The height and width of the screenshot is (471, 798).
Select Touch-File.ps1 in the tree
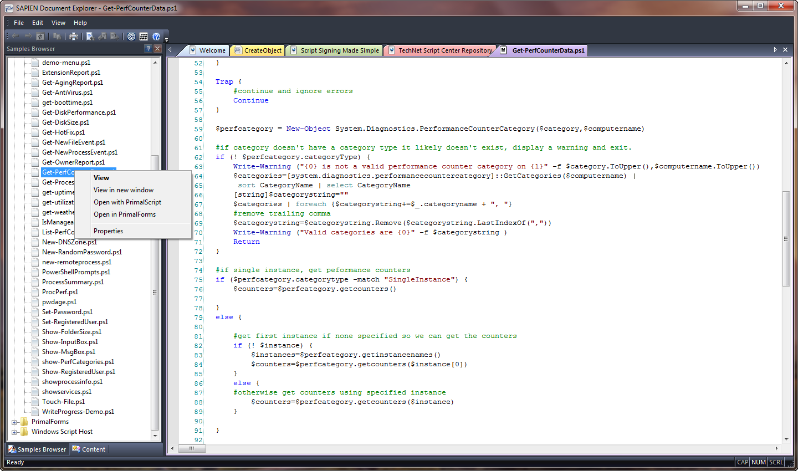[63, 402]
